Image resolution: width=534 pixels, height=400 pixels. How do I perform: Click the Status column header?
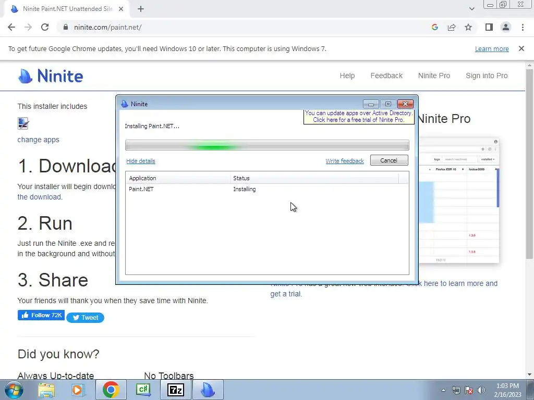(x=314, y=178)
